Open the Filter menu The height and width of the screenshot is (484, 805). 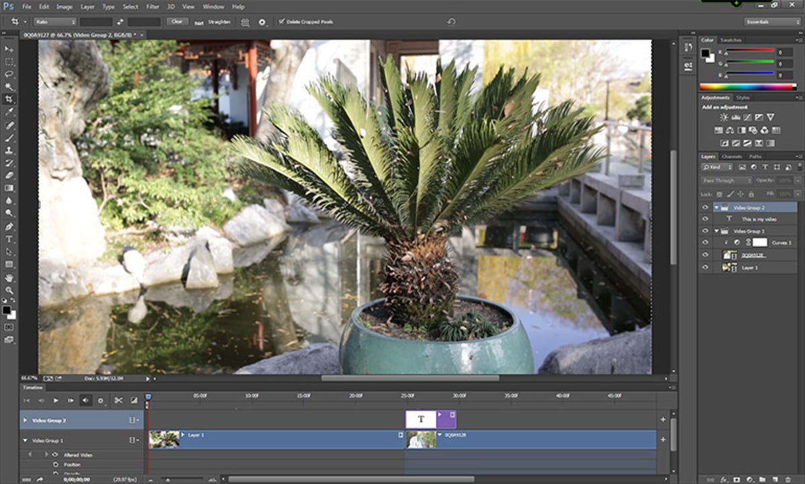click(x=153, y=7)
